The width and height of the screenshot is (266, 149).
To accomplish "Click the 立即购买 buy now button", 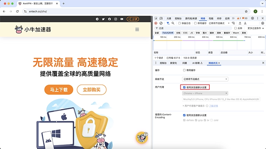I will [x=92, y=90].
